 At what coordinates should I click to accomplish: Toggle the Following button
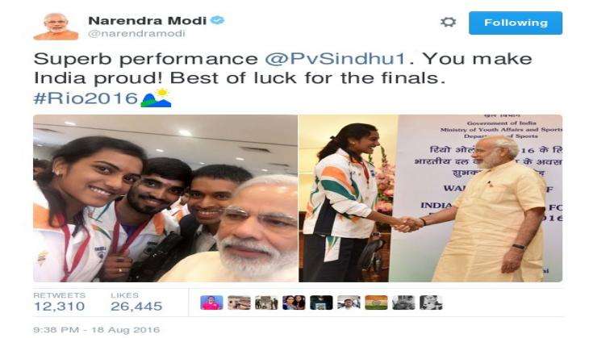[x=516, y=23]
